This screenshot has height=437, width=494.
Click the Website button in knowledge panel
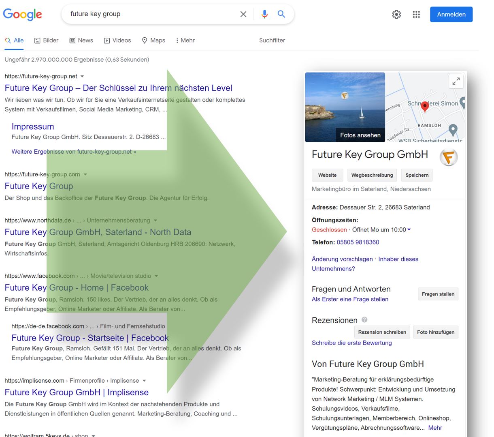[x=327, y=175]
